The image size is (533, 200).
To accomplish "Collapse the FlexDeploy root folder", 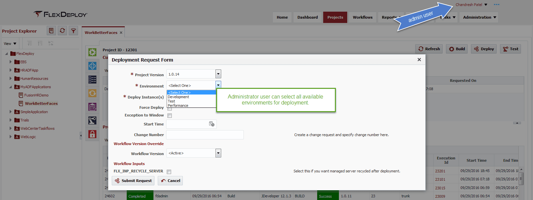I will (x=6, y=54).
